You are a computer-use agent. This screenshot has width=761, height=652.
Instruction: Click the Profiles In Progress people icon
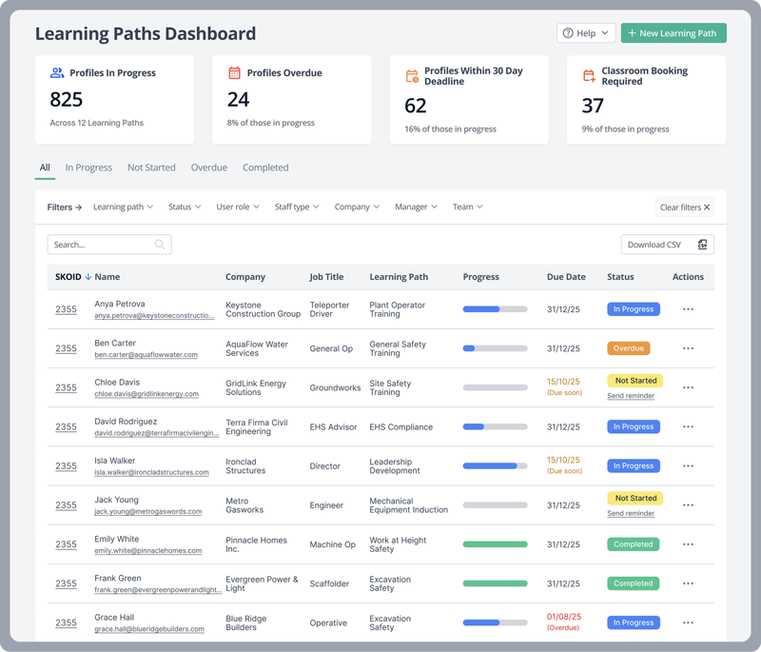click(x=57, y=72)
